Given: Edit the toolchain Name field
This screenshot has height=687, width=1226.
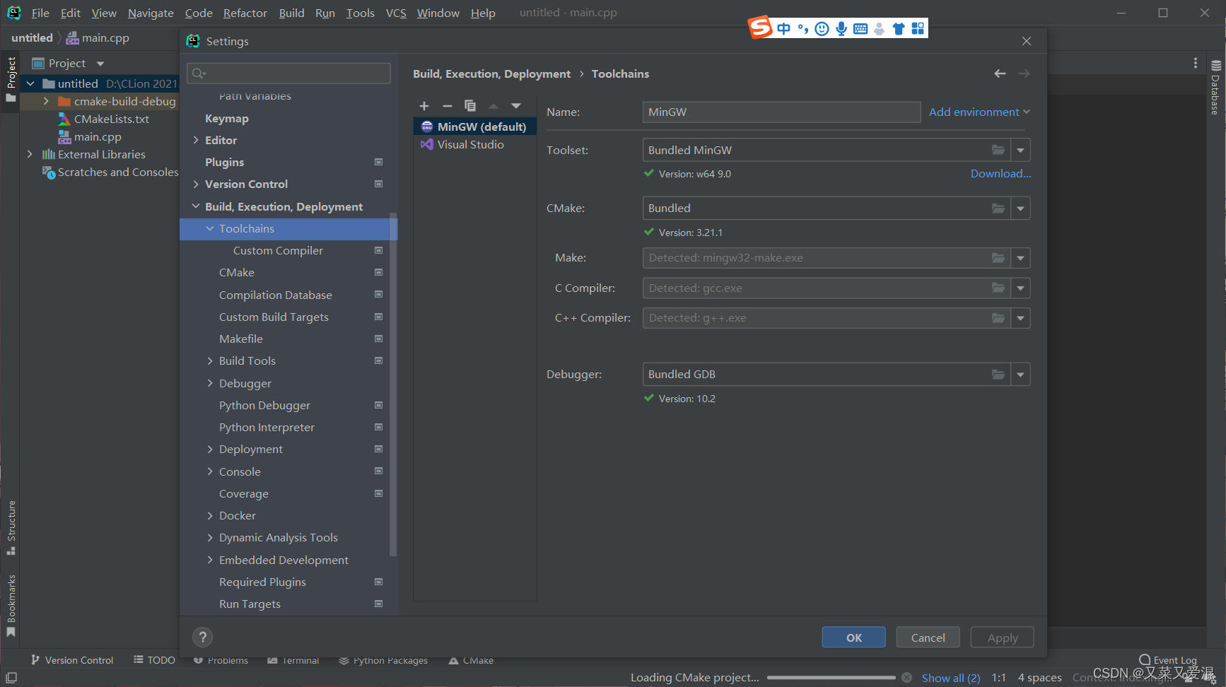Looking at the screenshot, I should tap(781, 112).
